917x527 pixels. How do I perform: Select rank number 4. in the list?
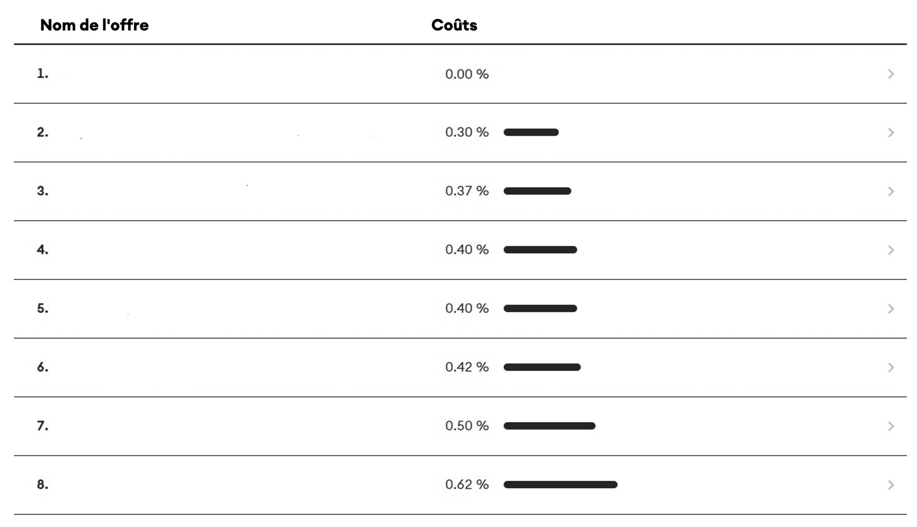43,250
